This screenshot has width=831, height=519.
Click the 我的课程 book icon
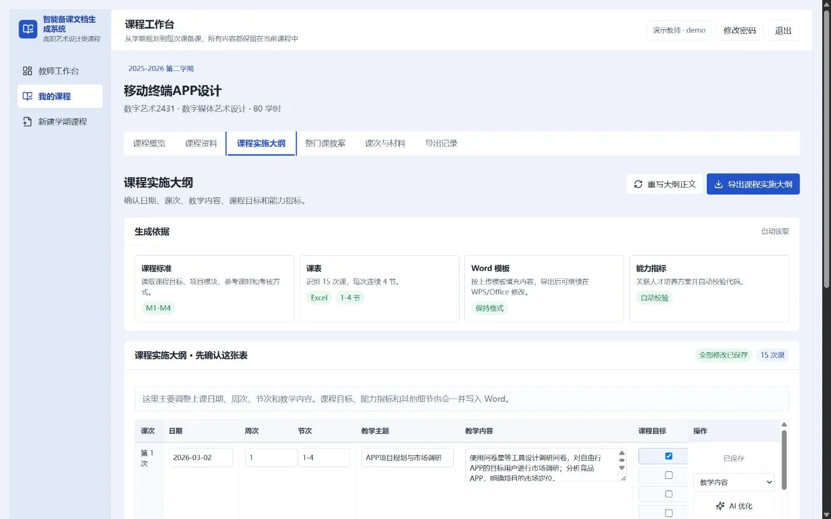click(x=27, y=96)
